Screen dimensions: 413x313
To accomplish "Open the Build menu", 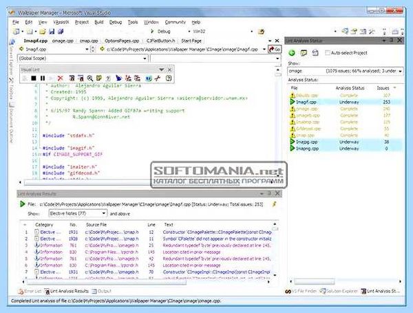I will [x=99, y=22].
